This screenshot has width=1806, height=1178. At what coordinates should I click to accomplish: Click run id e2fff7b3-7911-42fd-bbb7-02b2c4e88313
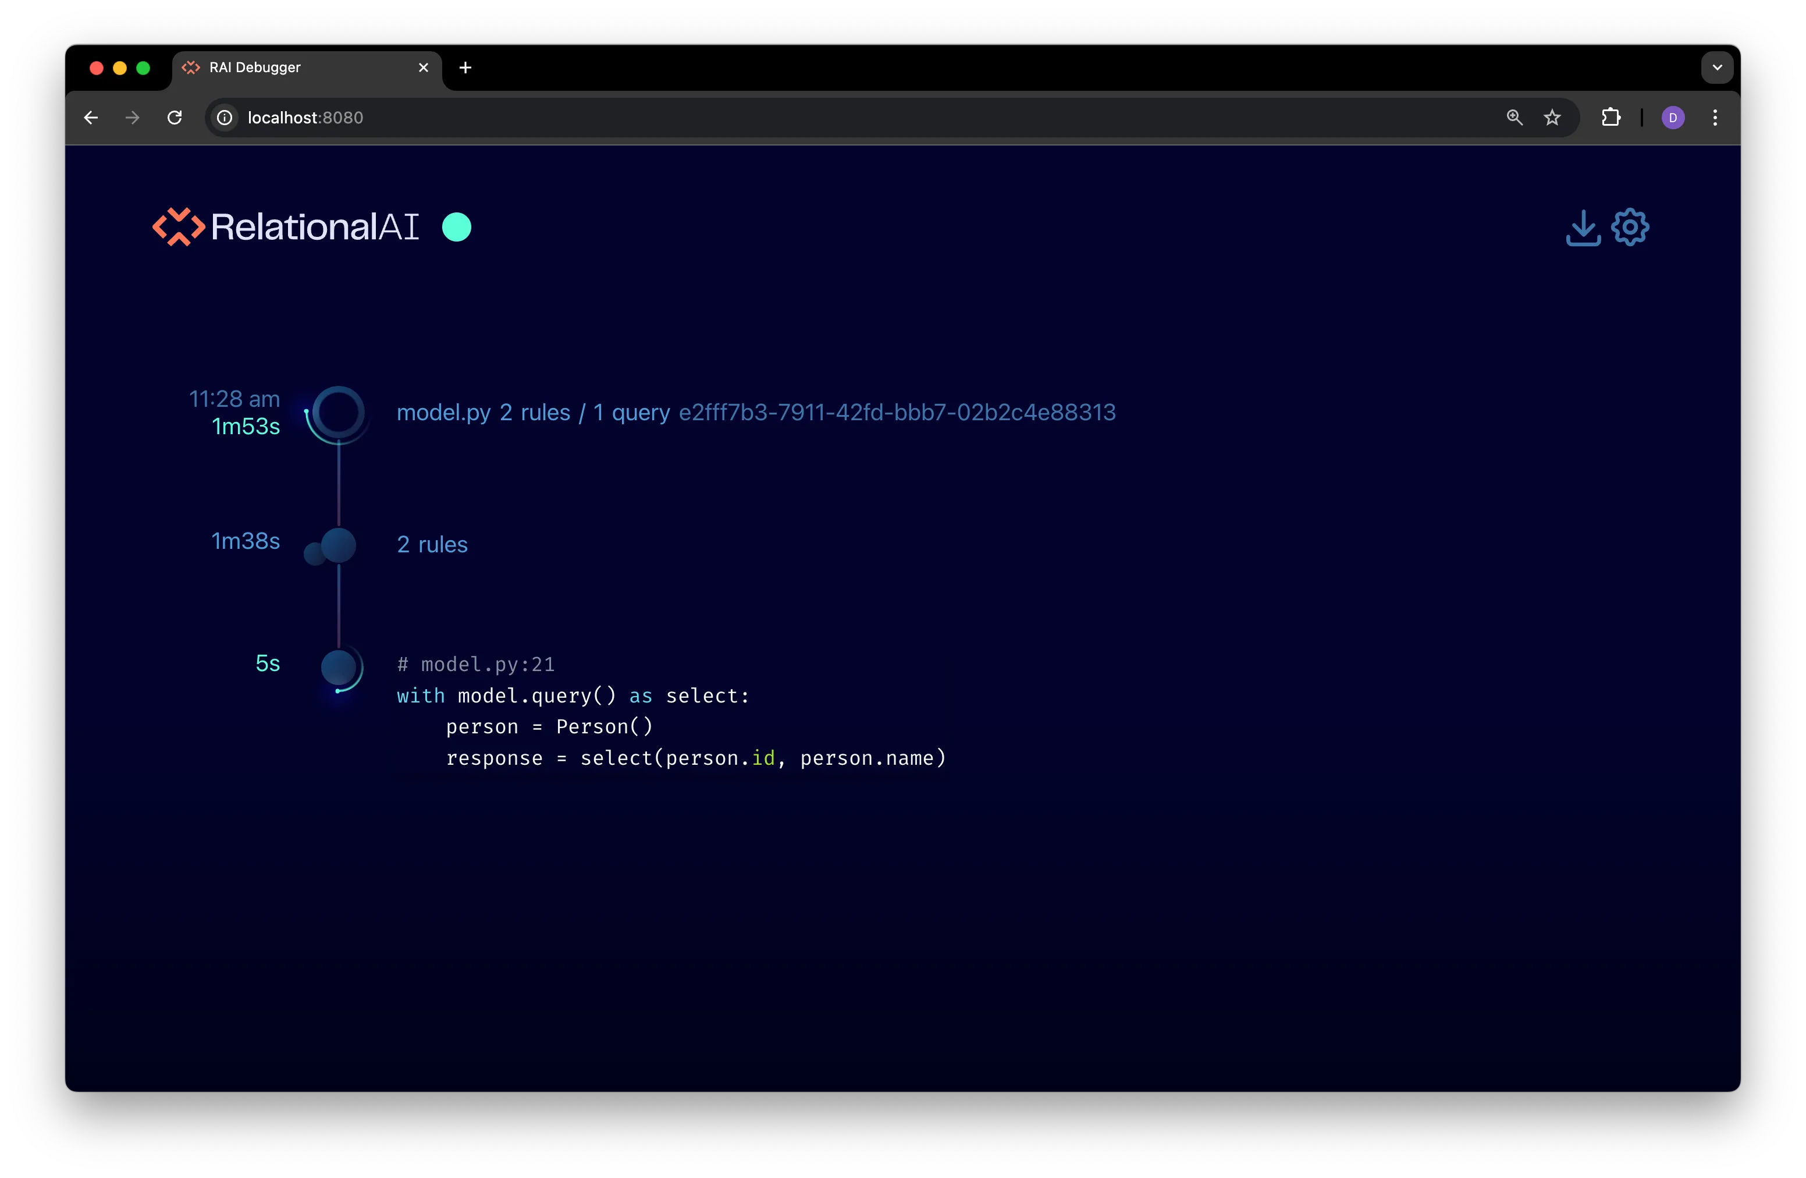point(897,412)
